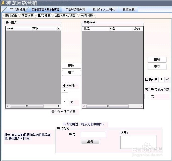Viewport: 172px width, 161px height.
Task: Open the 提问记录 sub-tab
Action: [x=11, y=16]
